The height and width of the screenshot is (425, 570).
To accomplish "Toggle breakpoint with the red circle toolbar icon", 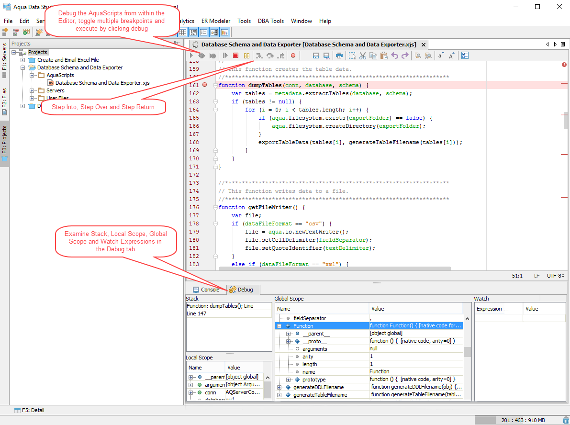I will (293, 56).
